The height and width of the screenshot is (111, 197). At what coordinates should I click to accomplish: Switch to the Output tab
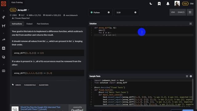point(30,24)
